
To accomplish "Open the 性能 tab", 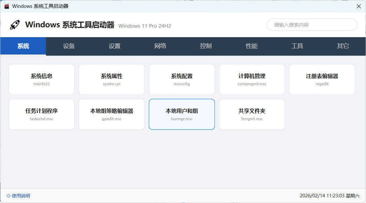I will [x=251, y=46].
